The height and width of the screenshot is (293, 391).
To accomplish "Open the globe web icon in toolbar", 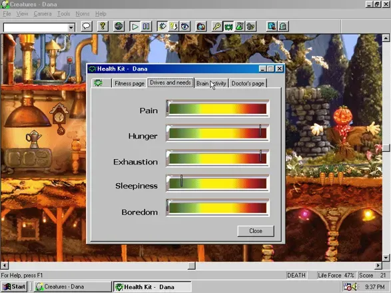I will 119,26.
